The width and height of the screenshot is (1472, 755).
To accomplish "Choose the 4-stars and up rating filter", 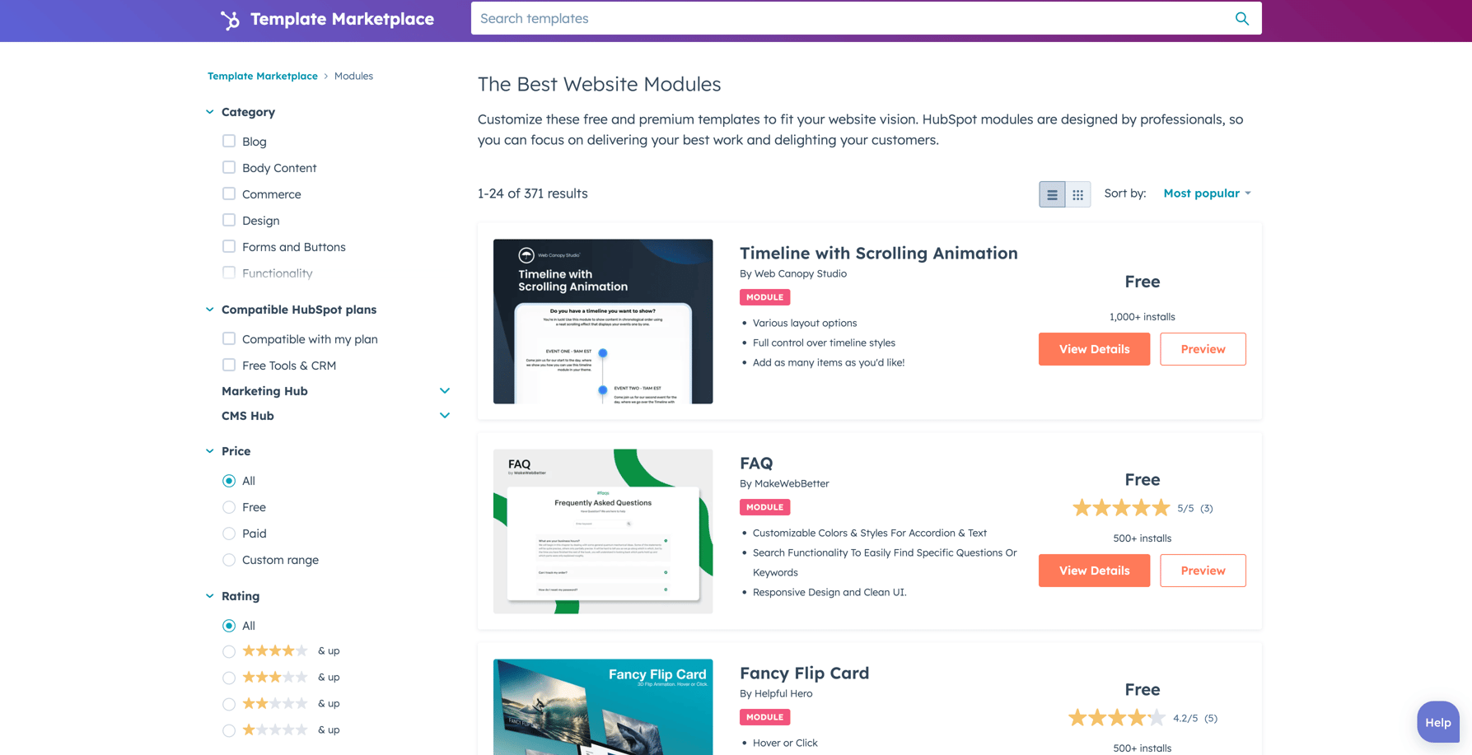I will click(x=228, y=650).
